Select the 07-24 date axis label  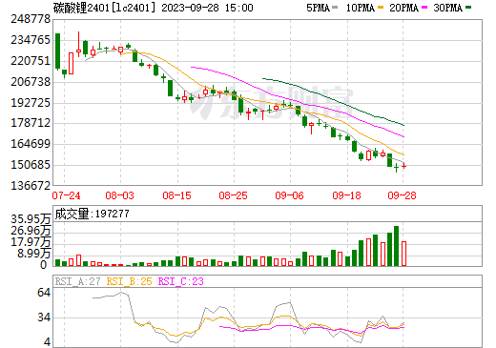click(x=66, y=195)
